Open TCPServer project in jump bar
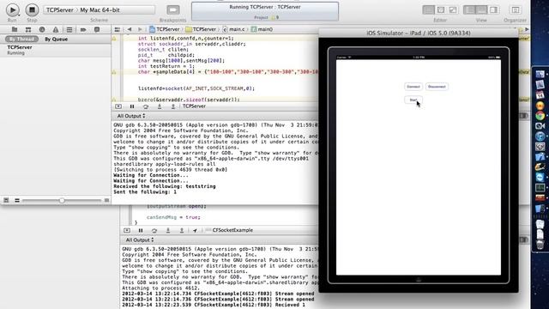Image resolution: width=549 pixels, height=309 pixels. (164, 29)
